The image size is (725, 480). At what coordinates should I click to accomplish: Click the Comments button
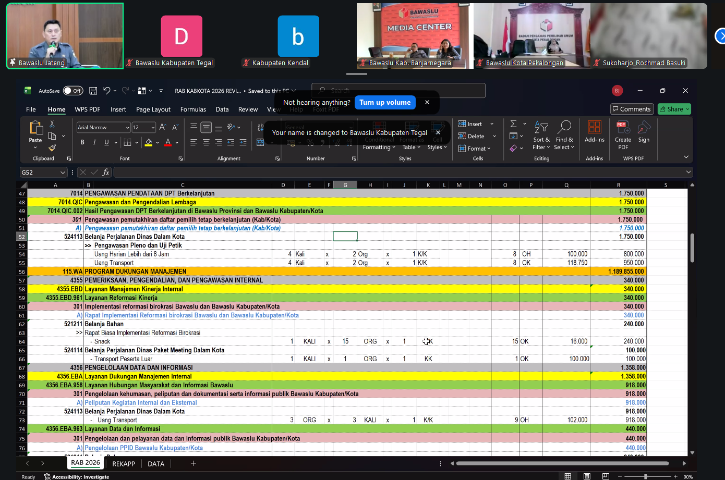(x=632, y=109)
